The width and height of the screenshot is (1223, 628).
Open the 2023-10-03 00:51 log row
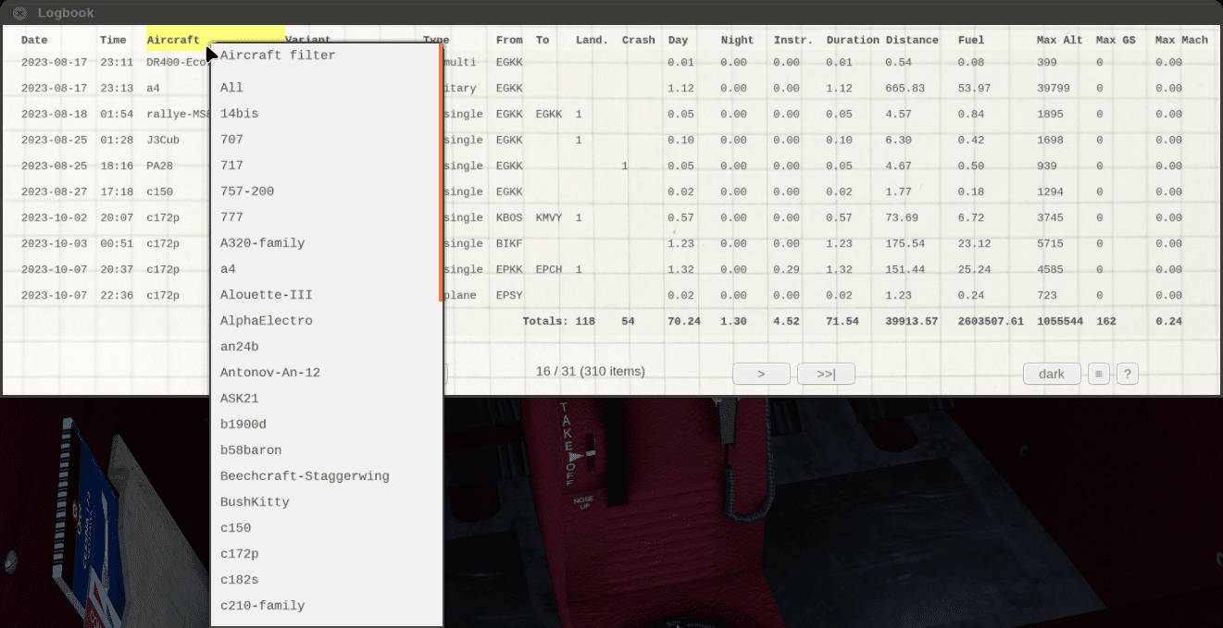pos(611,243)
